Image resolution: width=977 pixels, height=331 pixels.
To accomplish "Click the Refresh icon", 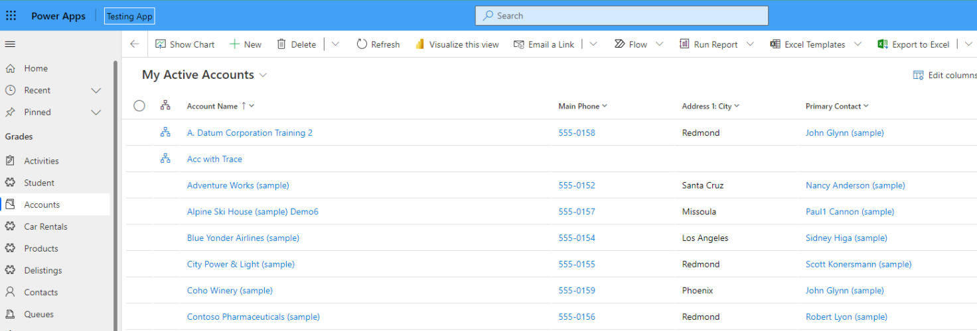I will [x=362, y=44].
